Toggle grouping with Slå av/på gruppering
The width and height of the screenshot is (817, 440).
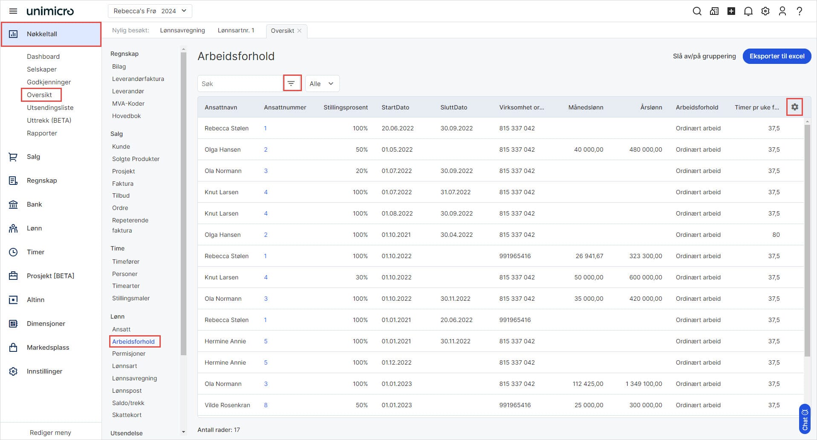(704, 56)
